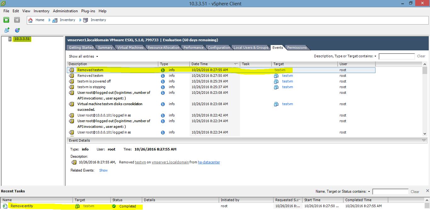Clear the events filter
This screenshot has height=210, width=430.
pos(421,56)
